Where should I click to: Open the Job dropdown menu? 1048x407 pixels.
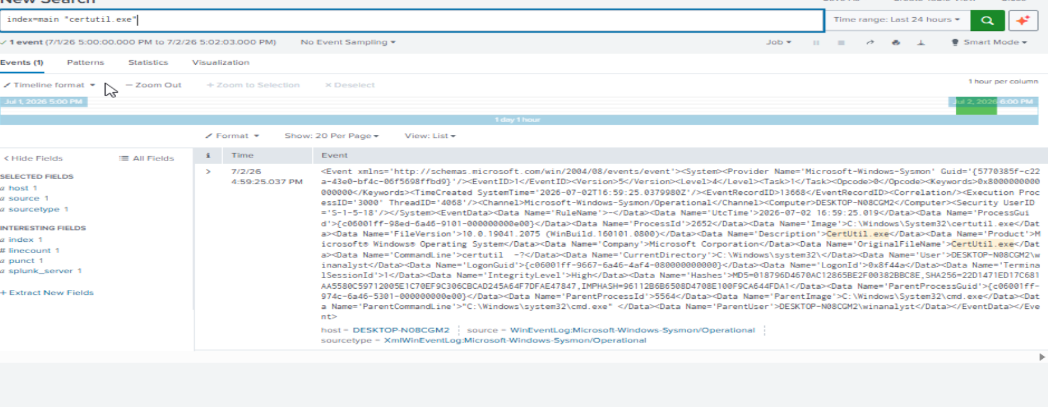click(778, 42)
